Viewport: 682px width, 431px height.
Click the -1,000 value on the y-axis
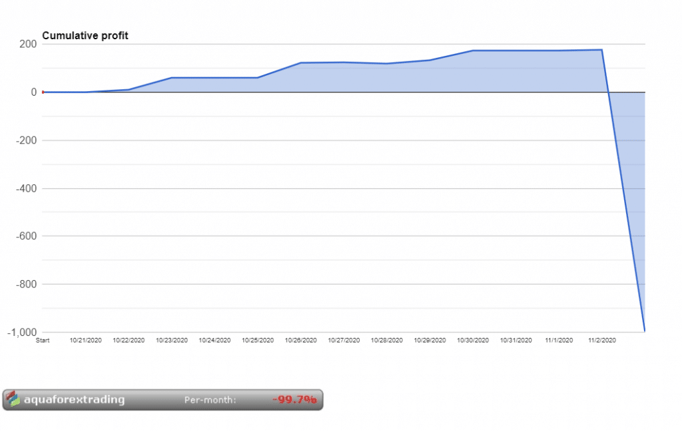22,332
